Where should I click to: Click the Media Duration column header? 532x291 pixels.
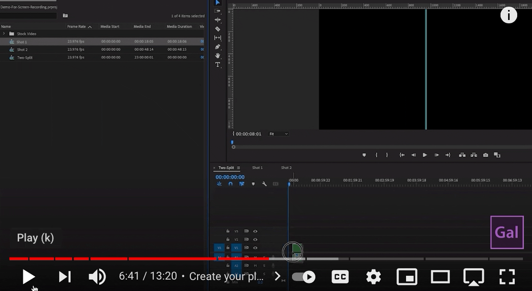pos(179,26)
